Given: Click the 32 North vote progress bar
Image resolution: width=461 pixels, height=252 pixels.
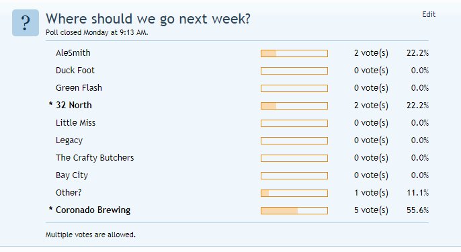Looking at the screenshot, I should (294, 106).
